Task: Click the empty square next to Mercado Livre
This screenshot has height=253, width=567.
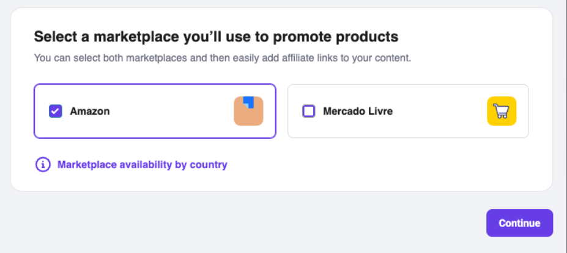Action: [x=308, y=111]
